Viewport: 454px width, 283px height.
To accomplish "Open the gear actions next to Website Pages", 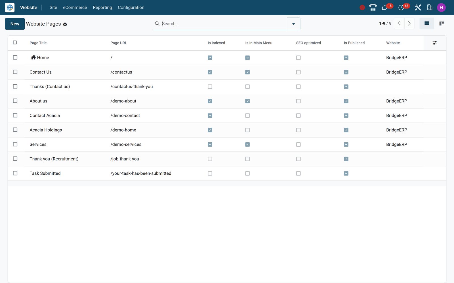I will 65,24.
